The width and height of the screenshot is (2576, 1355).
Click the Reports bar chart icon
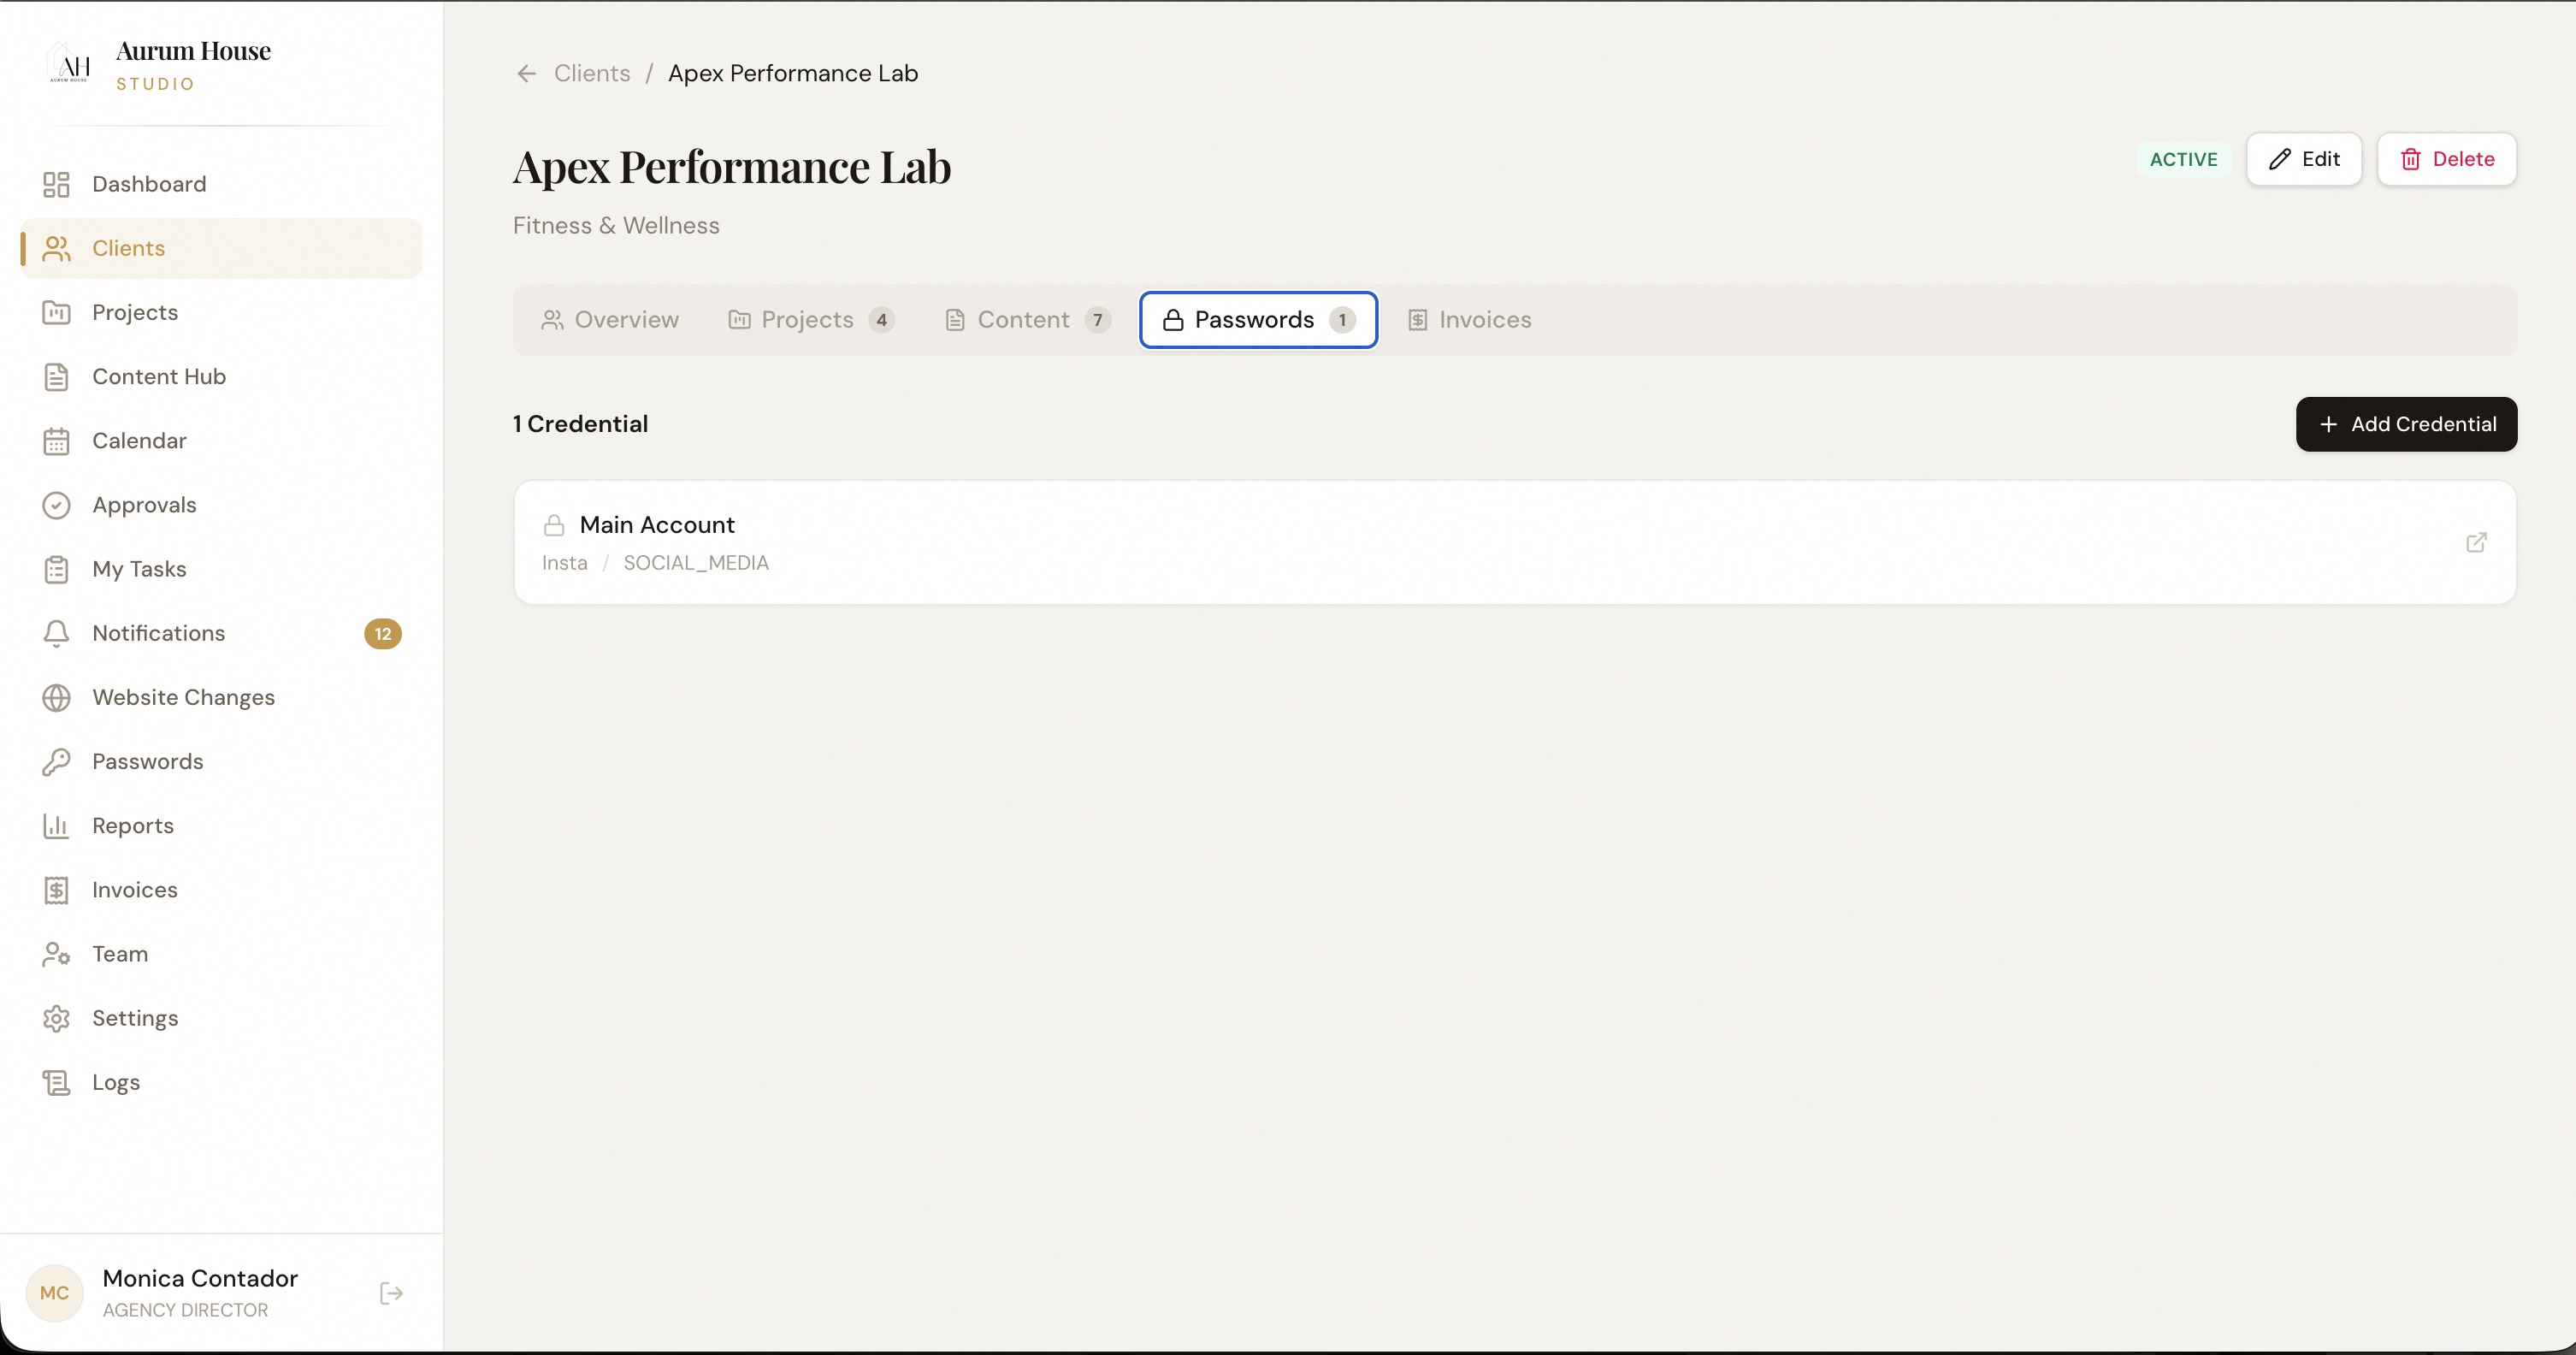click(x=57, y=826)
